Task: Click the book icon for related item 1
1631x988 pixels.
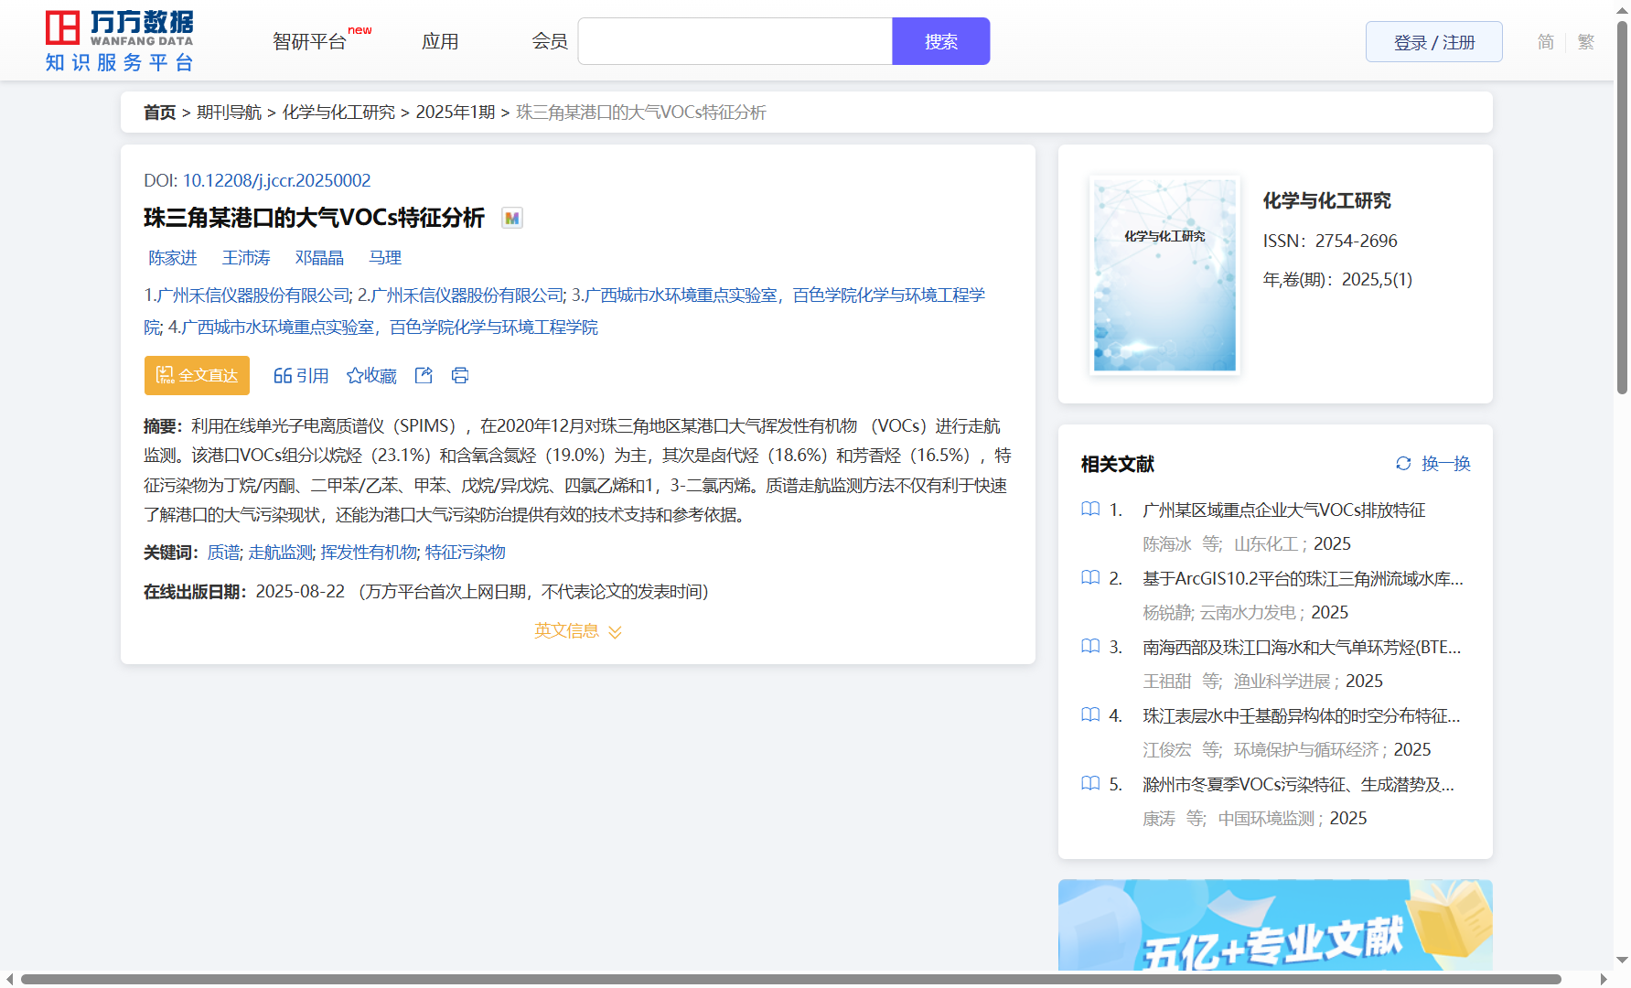Action: coord(1090,509)
